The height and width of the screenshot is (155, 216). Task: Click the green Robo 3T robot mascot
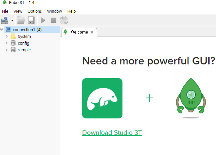tap(191, 98)
